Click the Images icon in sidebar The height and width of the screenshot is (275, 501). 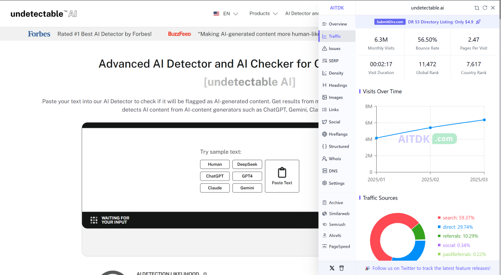[x=325, y=97]
